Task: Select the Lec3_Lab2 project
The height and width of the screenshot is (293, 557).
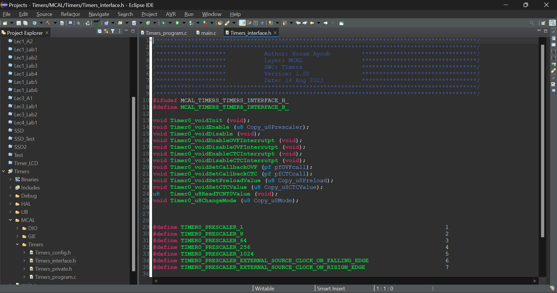Action: coord(26,115)
